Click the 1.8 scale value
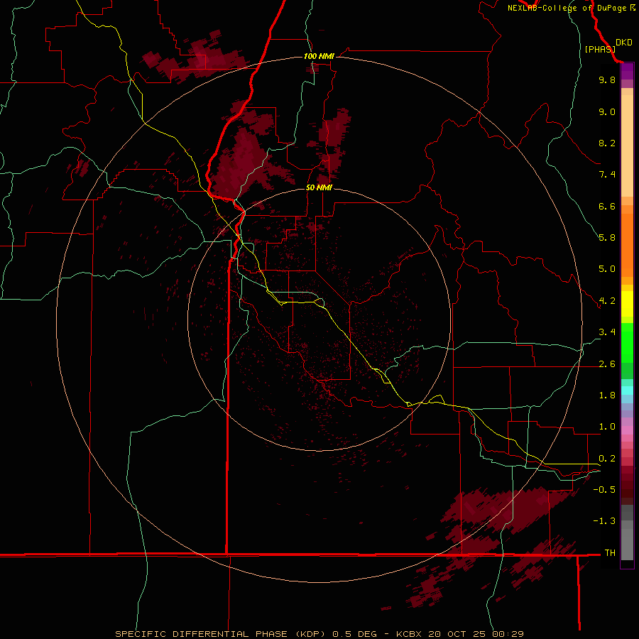The image size is (639, 639). pyautogui.click(x=607, y=395)
